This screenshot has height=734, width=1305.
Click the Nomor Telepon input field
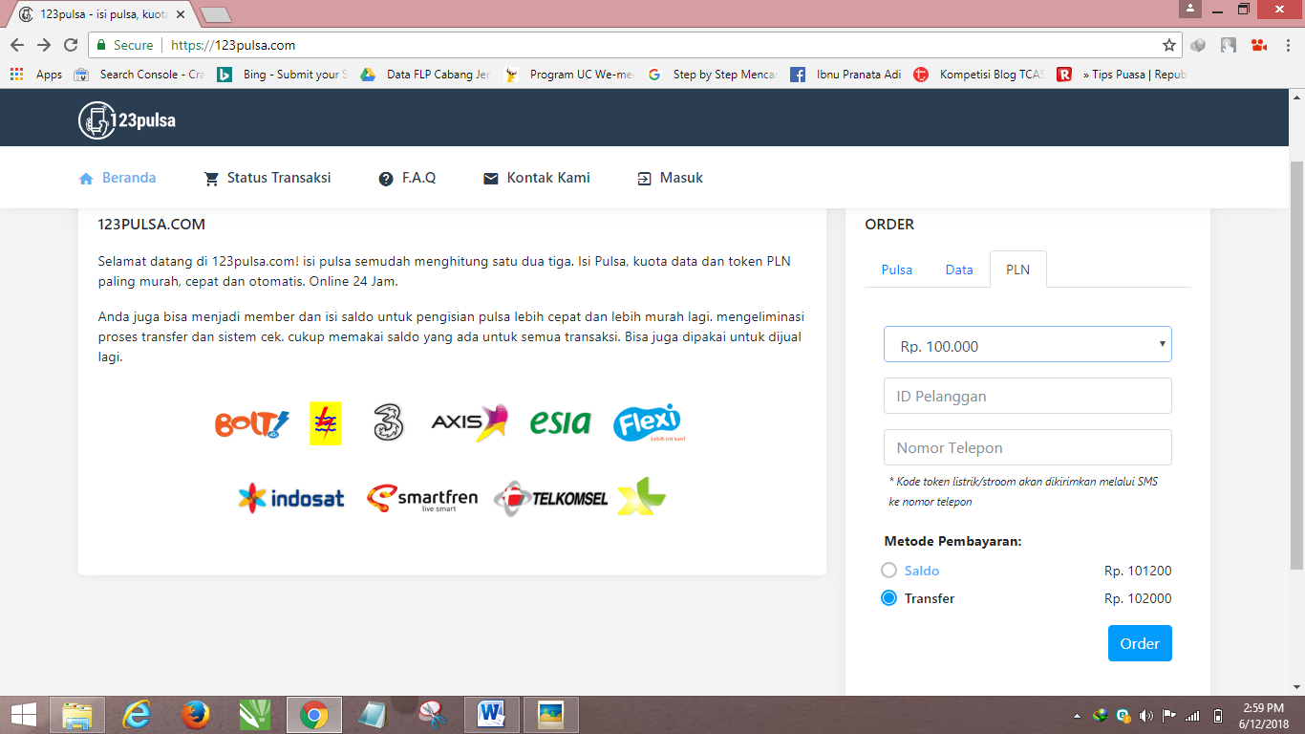1027,447
